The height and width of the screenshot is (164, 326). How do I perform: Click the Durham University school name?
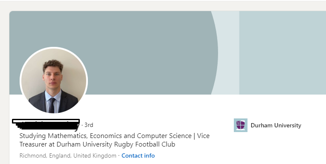click(276, 125)
